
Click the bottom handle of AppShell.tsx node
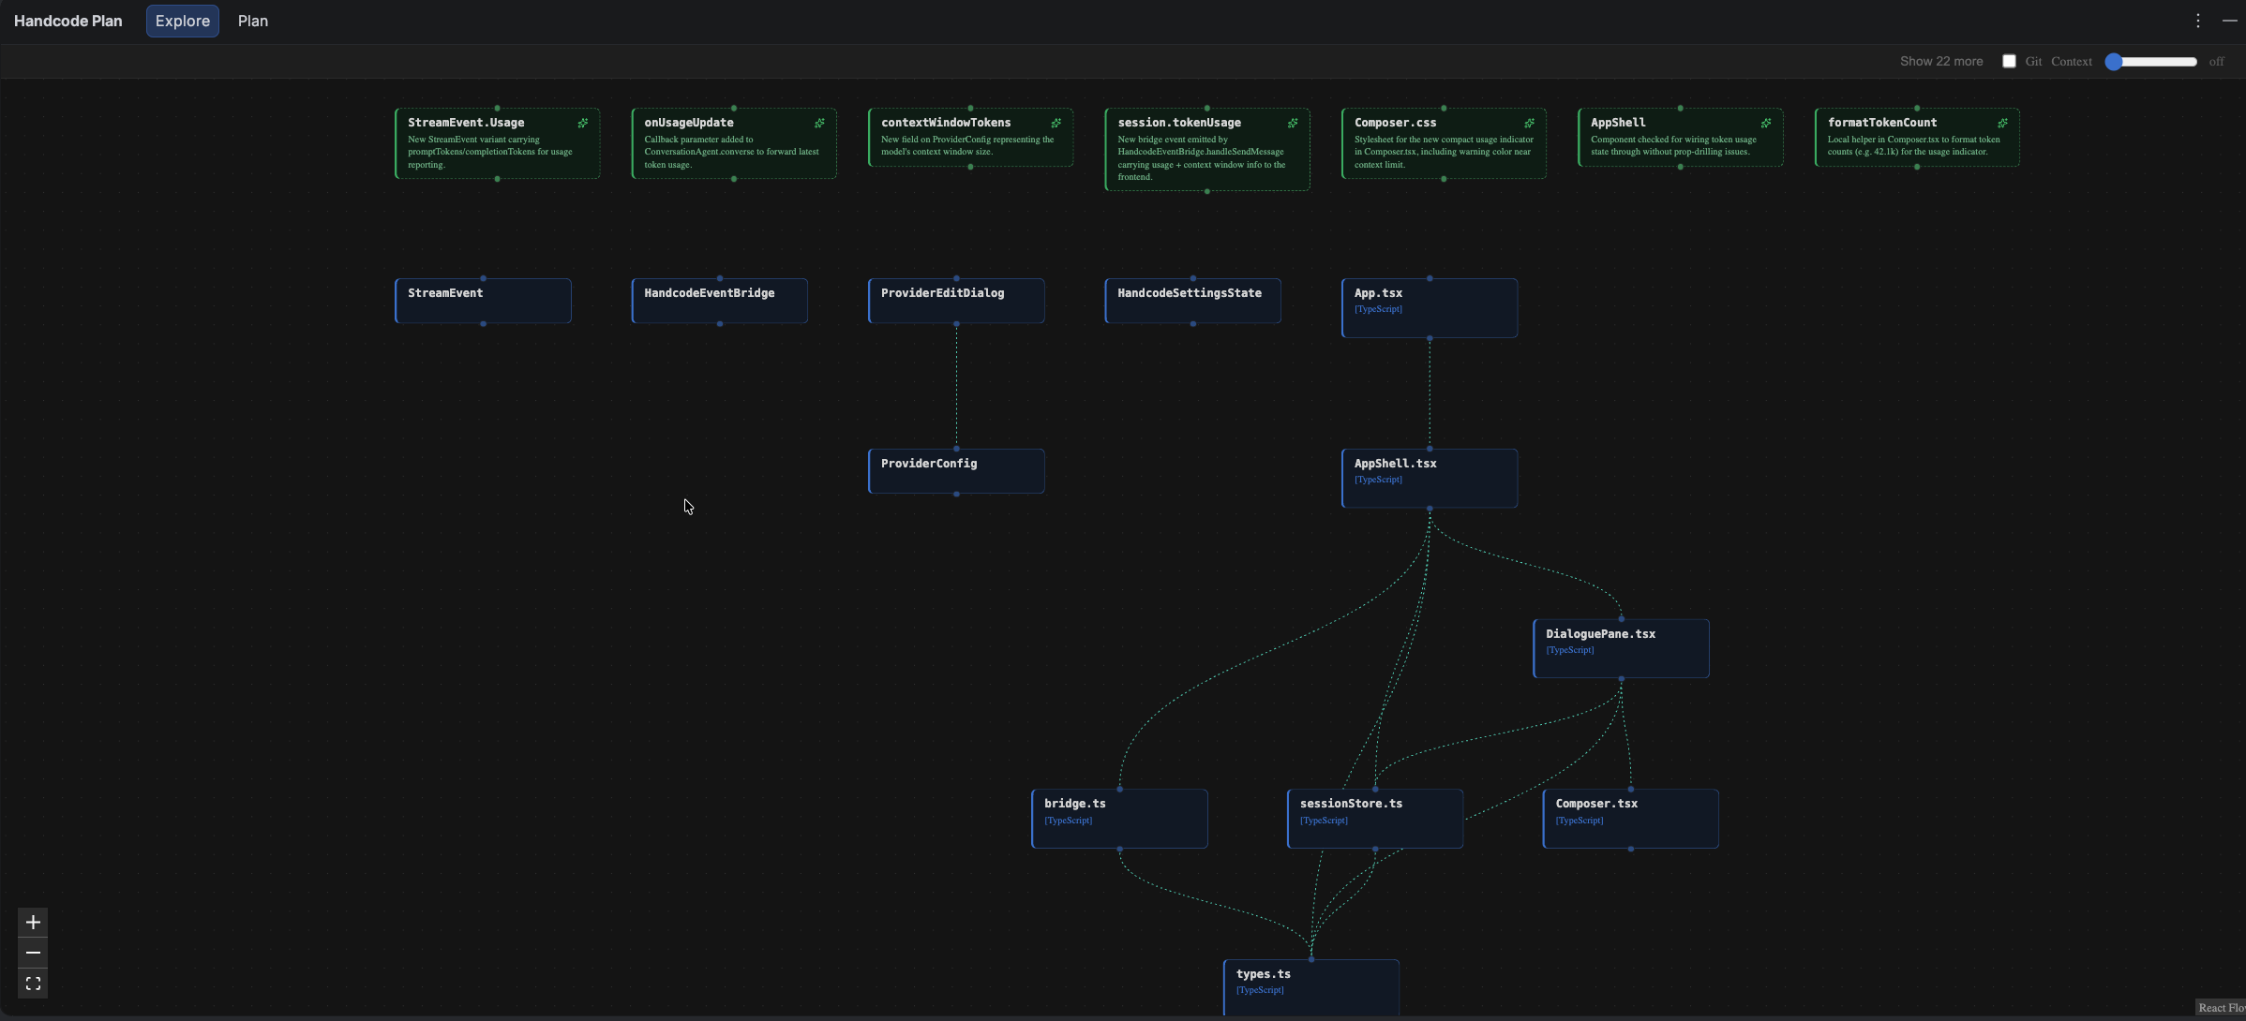(1430, 509)
